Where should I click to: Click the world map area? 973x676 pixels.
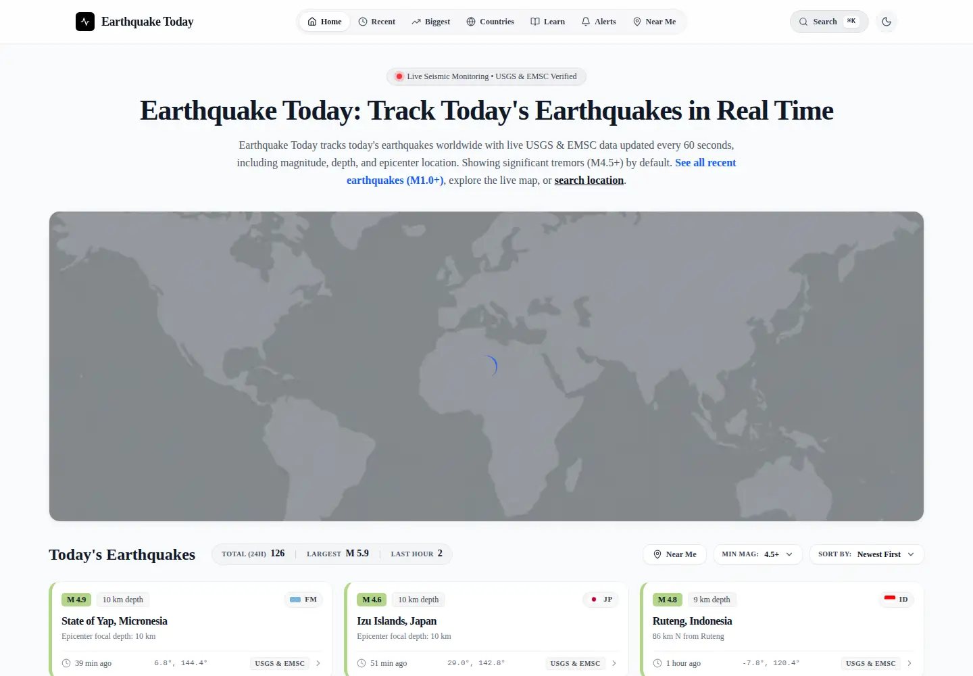(x=487, y=366)
